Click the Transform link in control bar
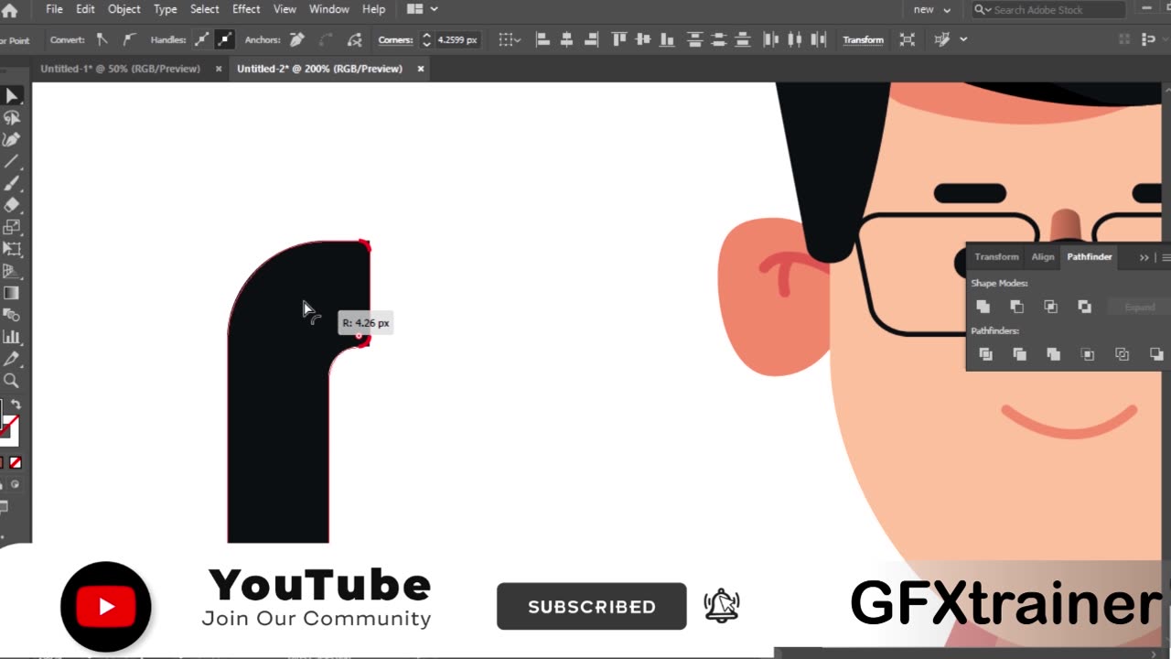 (x=864, y=39)
